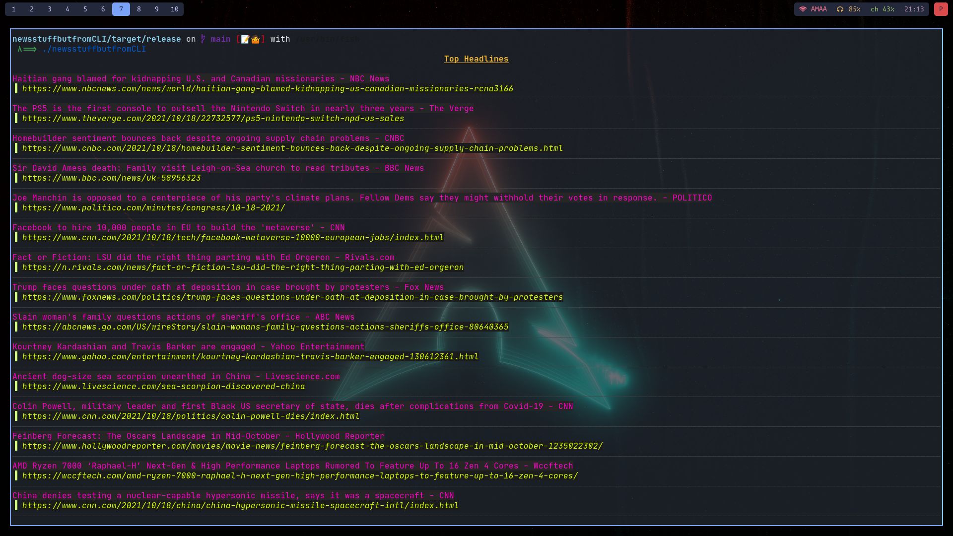Switch to workspace 10
The height and width of the screenshot is (536, 953).
(175, 9)
